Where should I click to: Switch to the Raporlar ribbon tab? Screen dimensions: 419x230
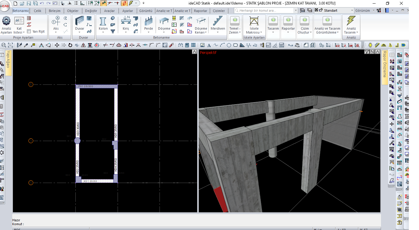[x=200, y=11]
